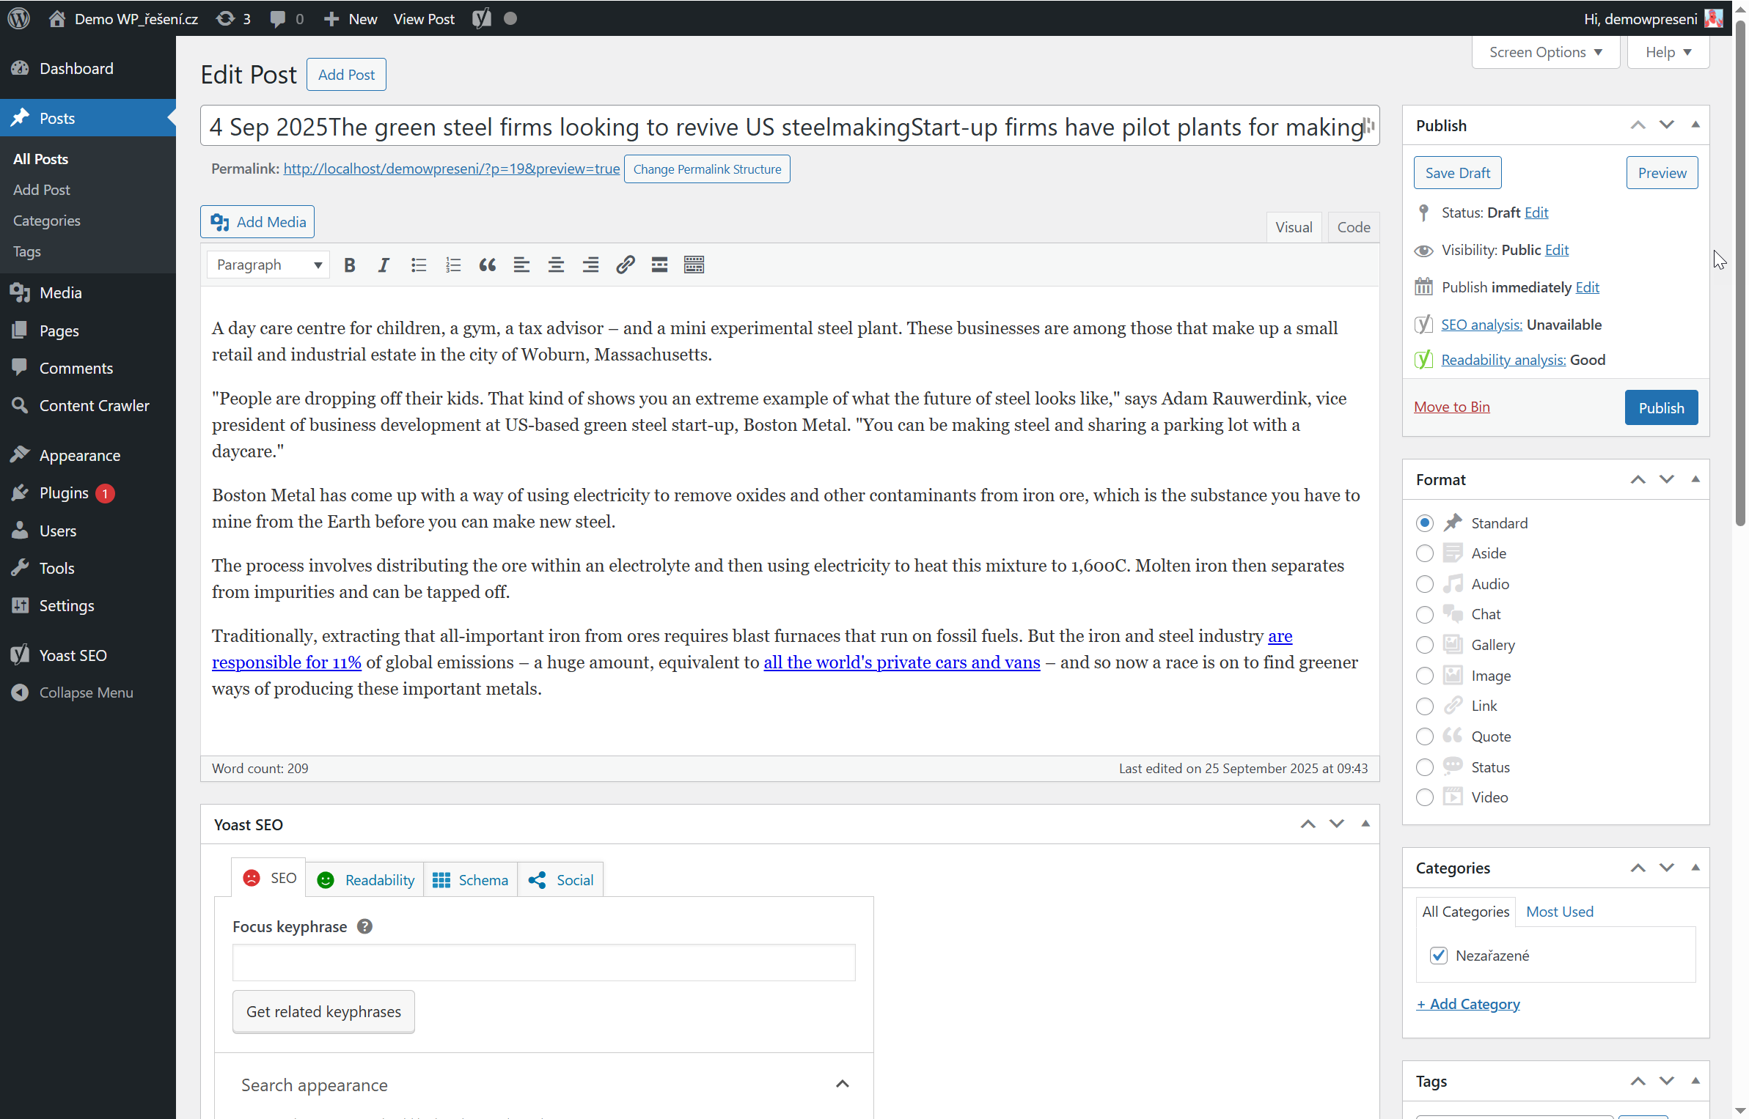Select the Video post format
The image size is (1749, 1119).
(x=1424, y=798)
